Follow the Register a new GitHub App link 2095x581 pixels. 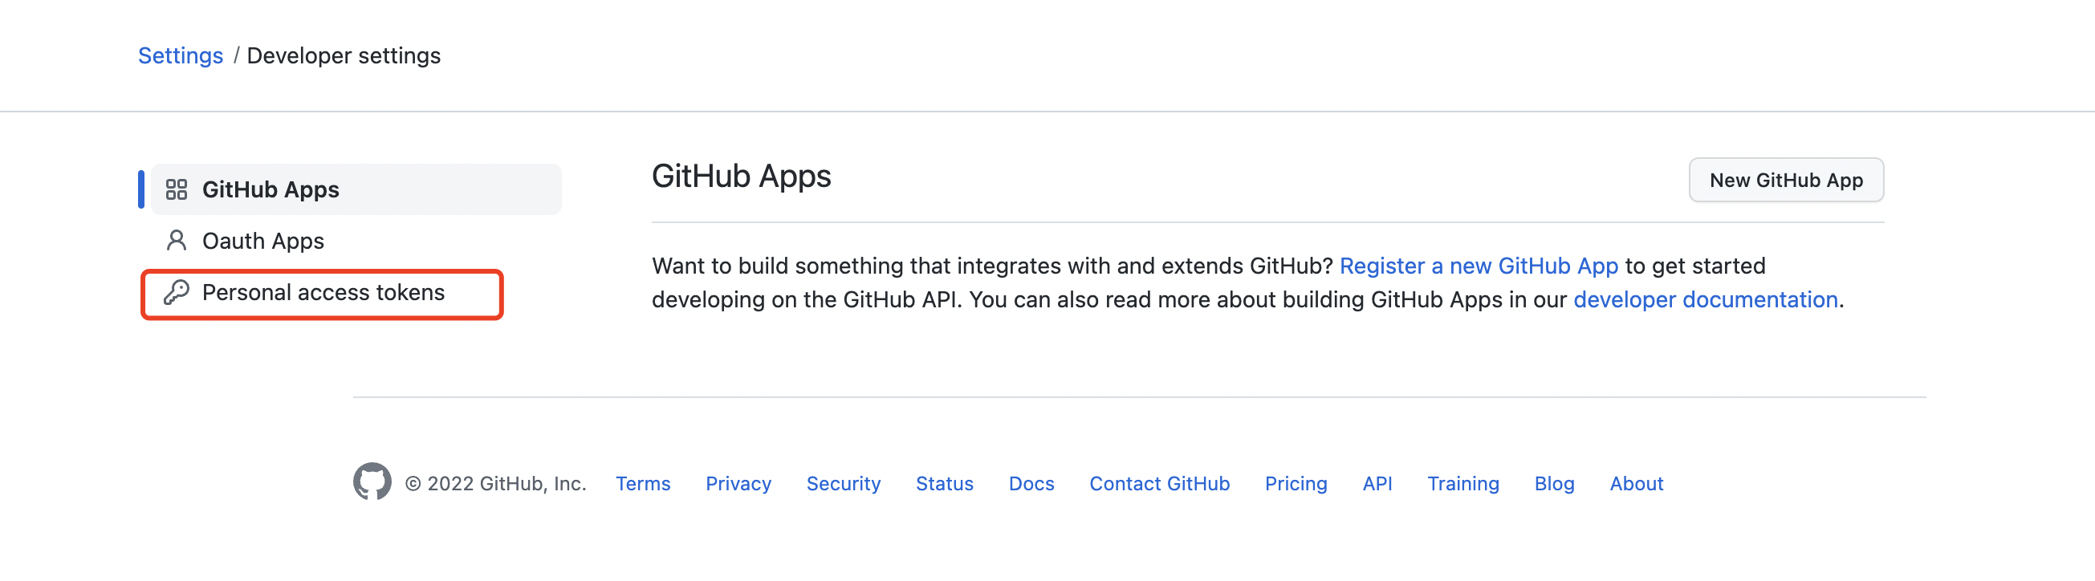(1479, 266)
